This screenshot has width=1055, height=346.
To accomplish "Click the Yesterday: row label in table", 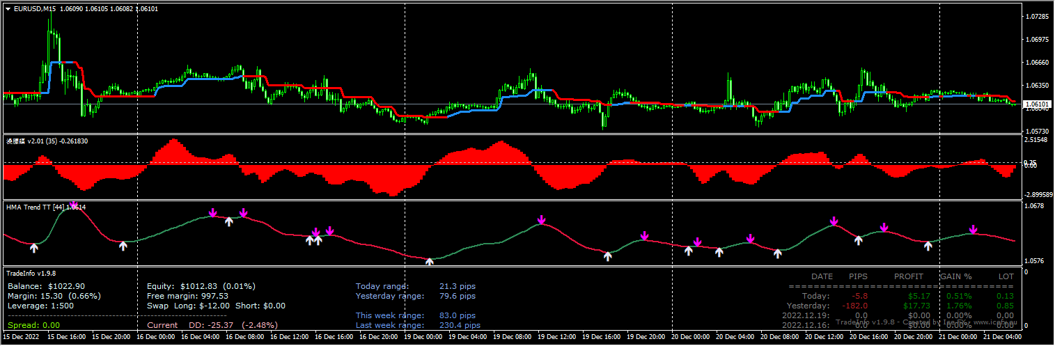I will coord(808,306).
